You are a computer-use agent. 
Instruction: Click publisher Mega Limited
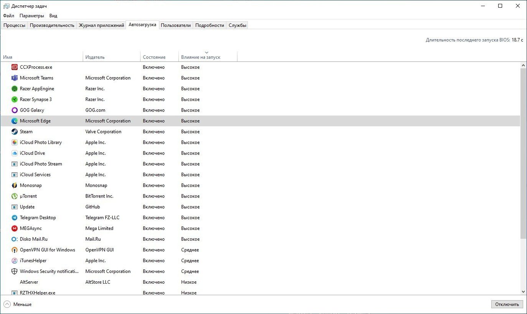point(99,228)
